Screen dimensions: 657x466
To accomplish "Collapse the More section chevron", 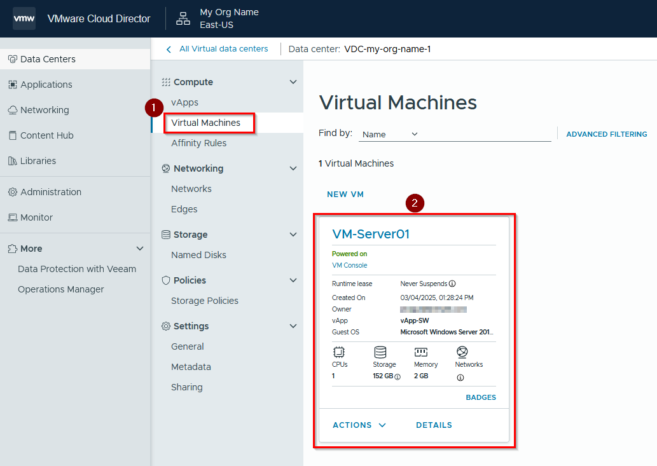I will pyautogui.click(x=140, y=249).
